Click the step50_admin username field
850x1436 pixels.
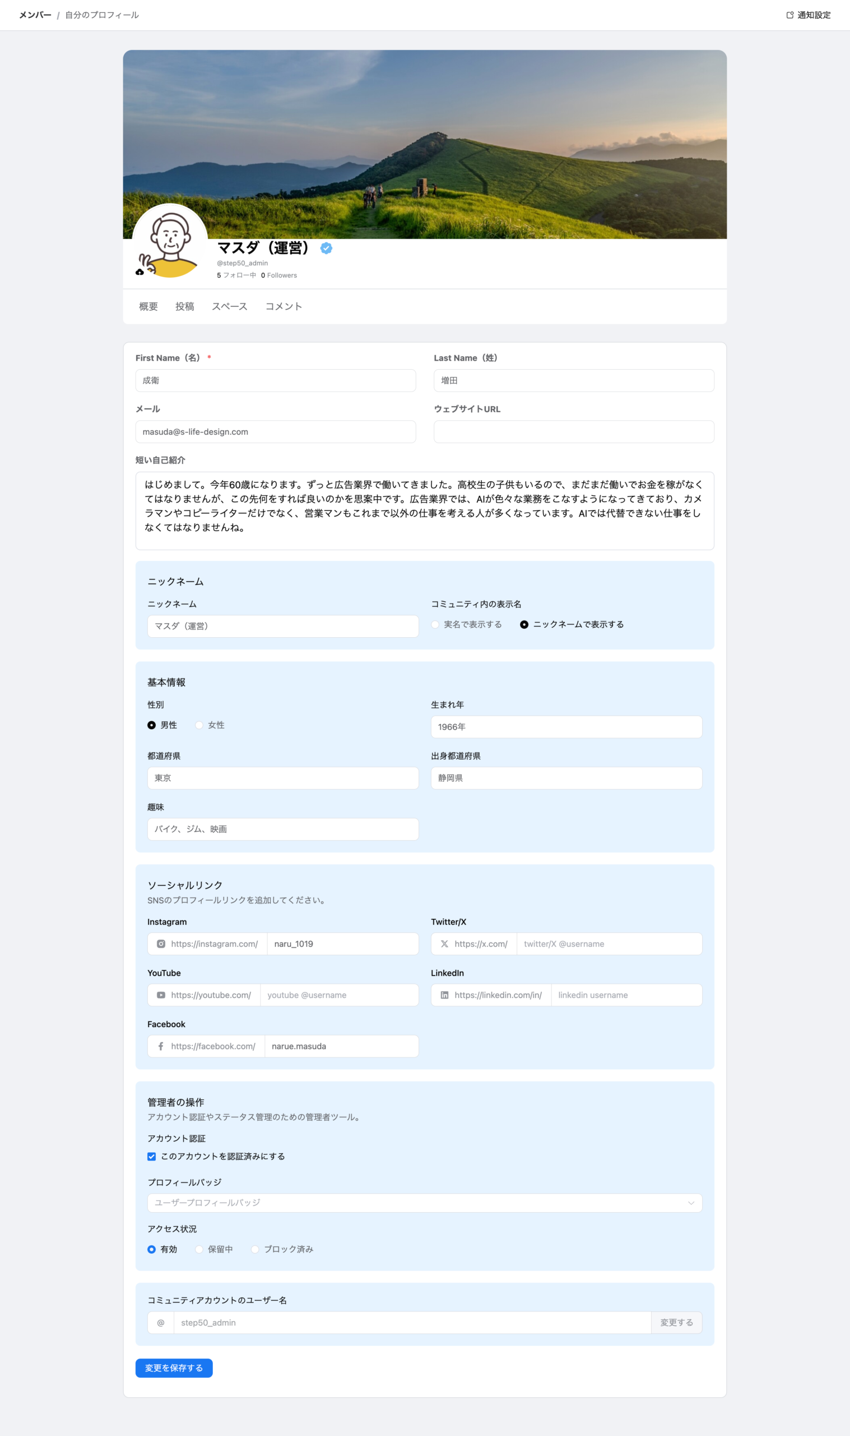coord(412,1322)
